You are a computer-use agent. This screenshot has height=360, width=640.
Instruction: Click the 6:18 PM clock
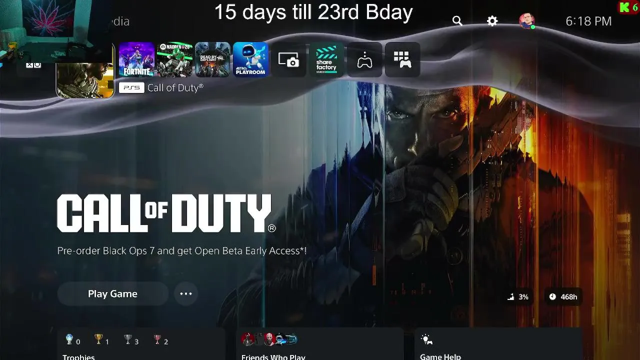pyautogui.click(x=588, y=21)
